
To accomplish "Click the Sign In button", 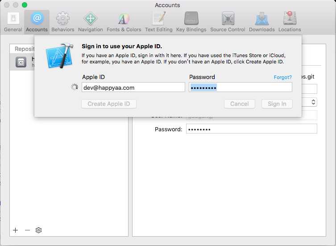I will [277, 104].
